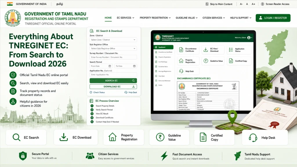Viewport: 297px width, 167px height.
Task: Click the EC Search magnifier icon card
Action: pyautogui.click(x=16, y=137)
